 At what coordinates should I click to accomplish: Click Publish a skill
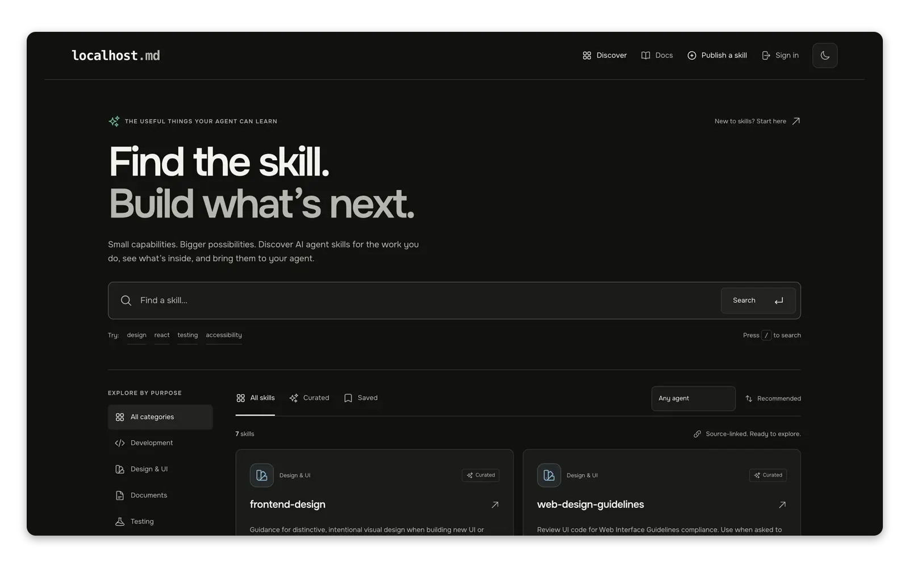(717, 56)
